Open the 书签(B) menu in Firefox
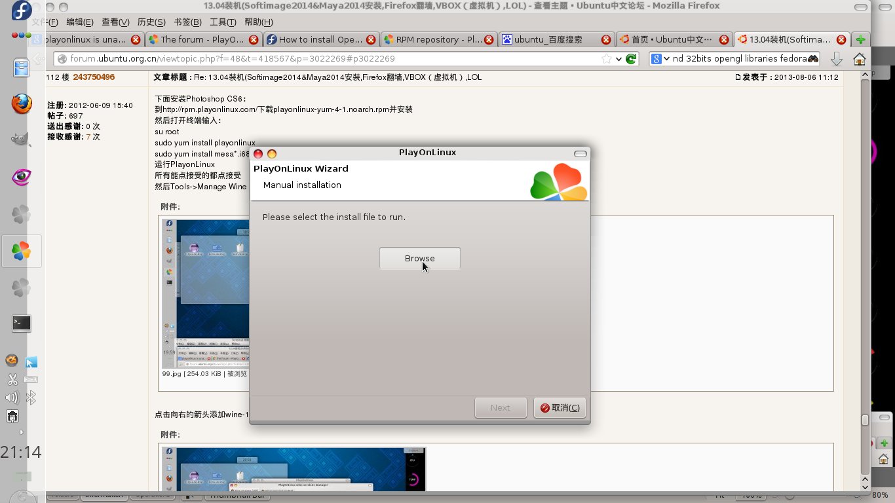Viewport: 895px width, 503px height. coord(188,22)
